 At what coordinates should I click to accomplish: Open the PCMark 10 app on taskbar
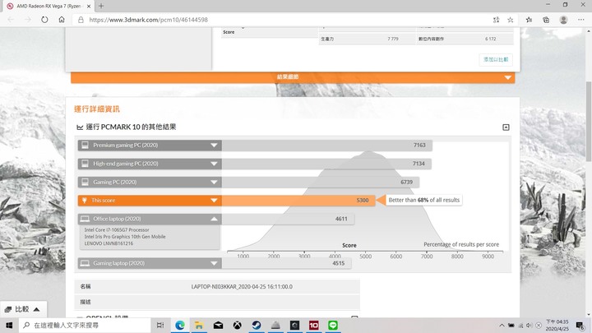click(x=313, y=325)
